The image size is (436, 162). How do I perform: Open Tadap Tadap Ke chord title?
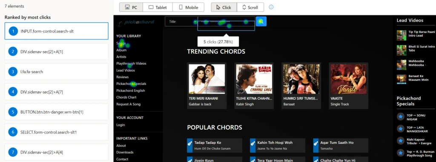point(208,142)
